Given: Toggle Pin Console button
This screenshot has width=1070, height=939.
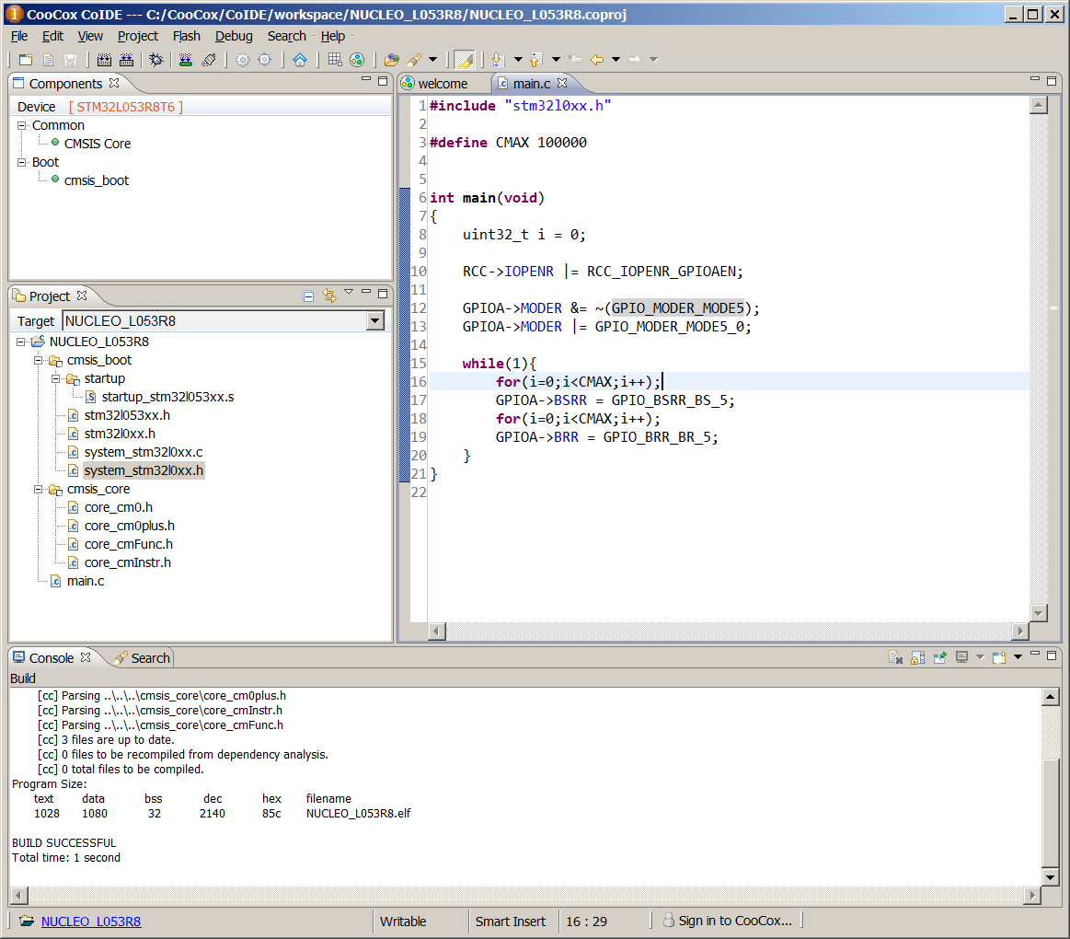Looking at the screenshot, I should pos(939,657).
